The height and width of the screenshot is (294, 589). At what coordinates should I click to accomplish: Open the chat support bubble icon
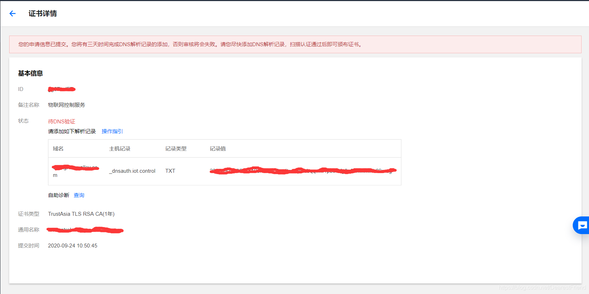pos(582,225)
